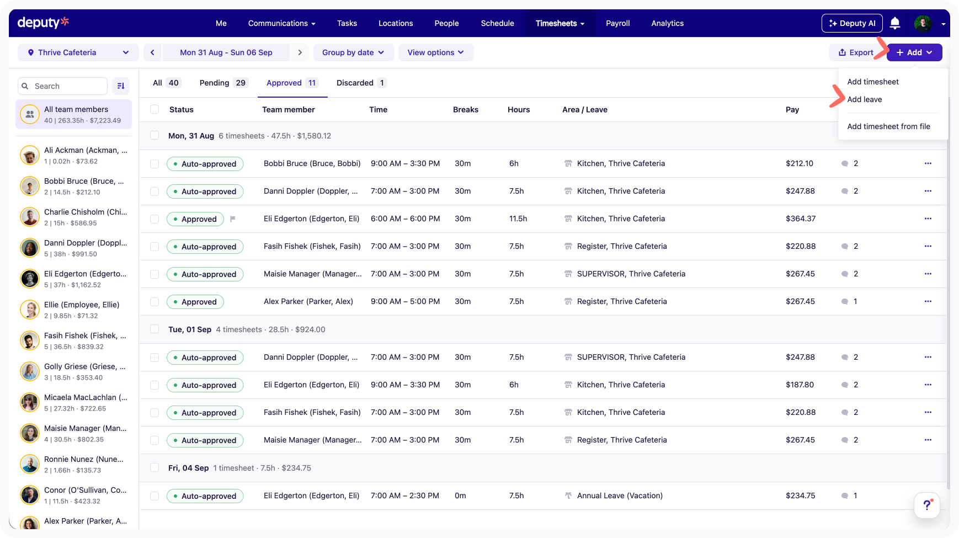Go to previous week arrow

(x=152, y=52)
